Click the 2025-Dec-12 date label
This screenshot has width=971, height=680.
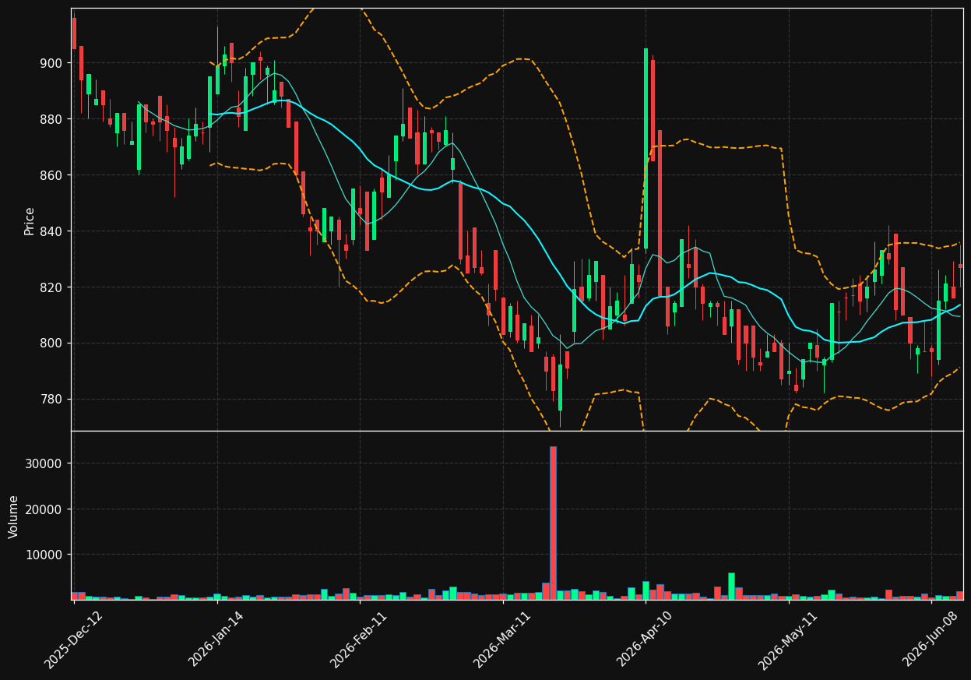click(74, 639)
